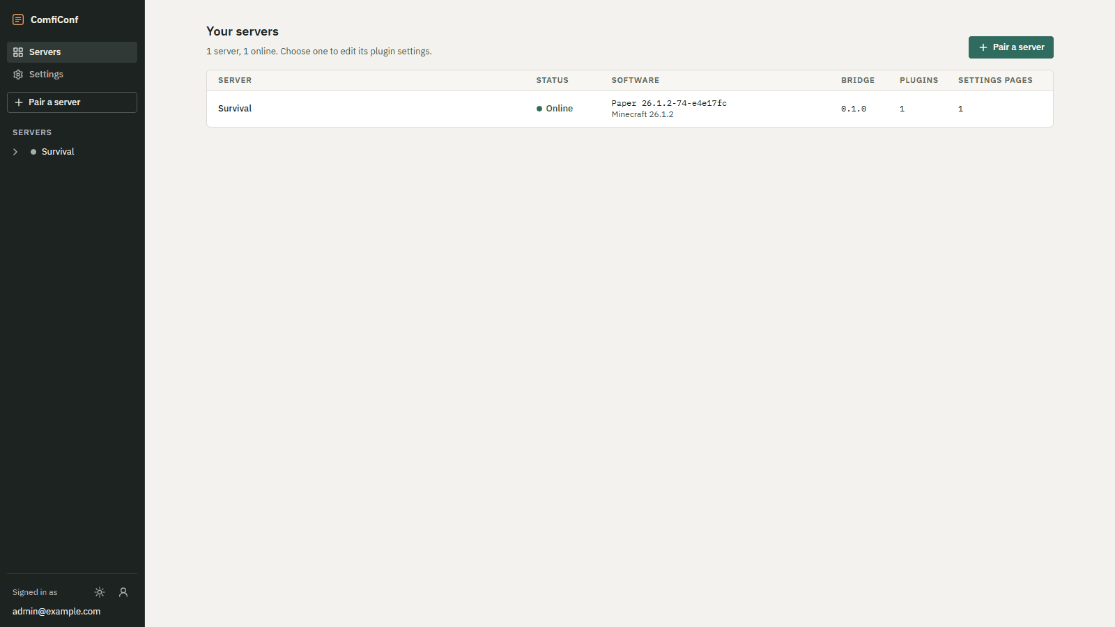
Task: Click admin@example.com account email
Action: click(56, 612)
